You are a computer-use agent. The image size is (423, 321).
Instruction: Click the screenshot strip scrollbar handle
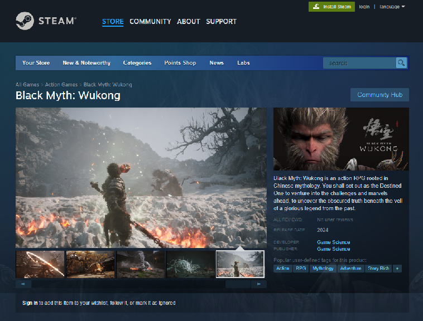[238, 284]
